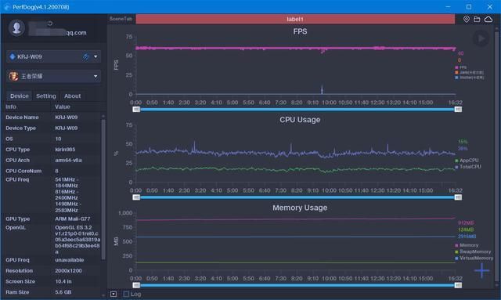The height and width of the screenshot is (300, 501).
Task: Click the CPU Usage right range handle
Action: click(x=458, y=197)
